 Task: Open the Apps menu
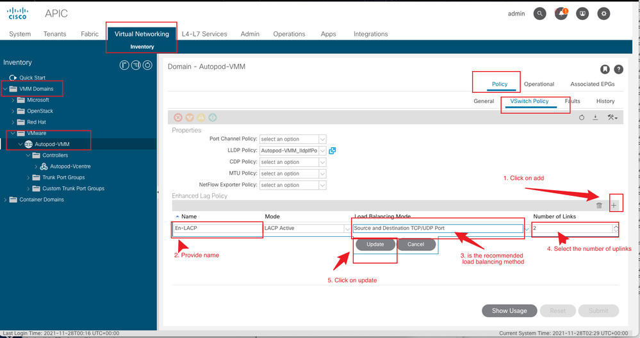tap(328, 34)
